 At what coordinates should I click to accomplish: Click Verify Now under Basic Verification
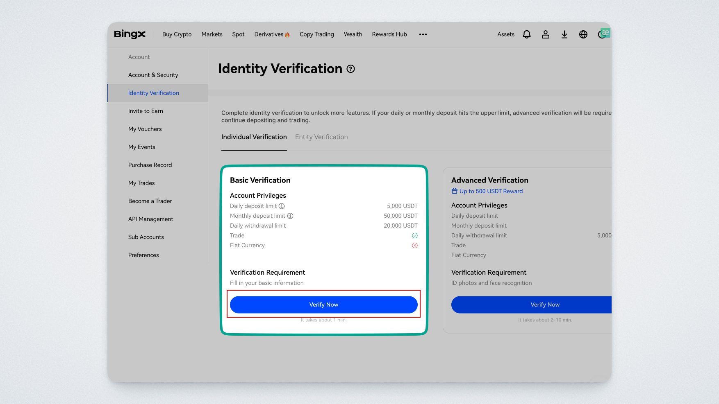[x=323, y=305]
